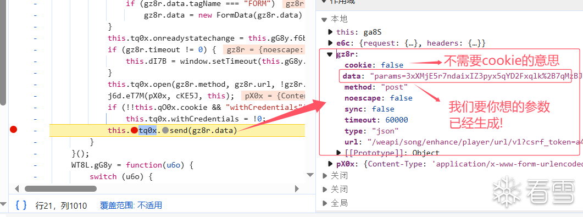Click the horizontal scrollbar left arrow

16,189
